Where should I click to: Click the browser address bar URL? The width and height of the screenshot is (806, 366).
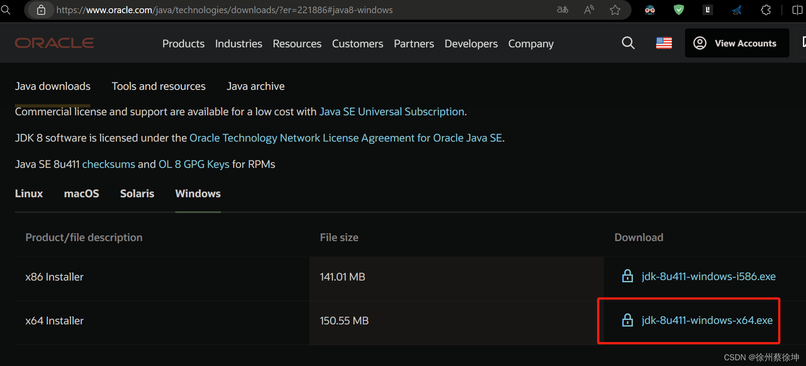click(x=224, y=10)
